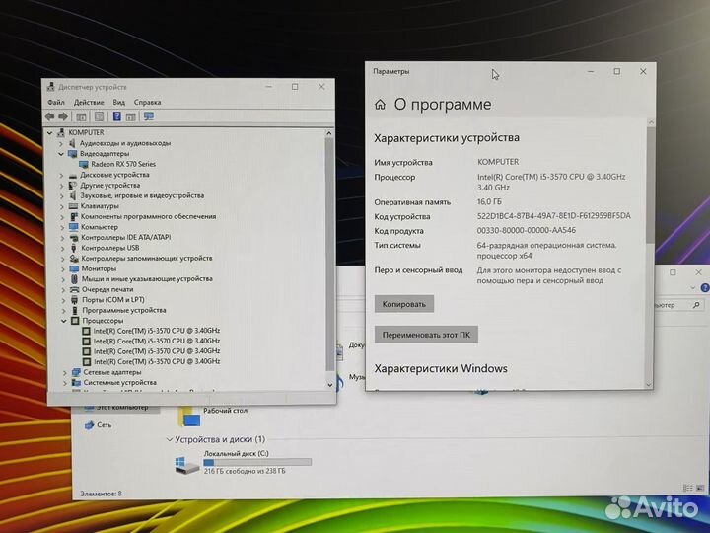710x533 pixels.
Task: Select Контроллеры IDE ATA/ATAPI entry
Action: pos(126,238)
